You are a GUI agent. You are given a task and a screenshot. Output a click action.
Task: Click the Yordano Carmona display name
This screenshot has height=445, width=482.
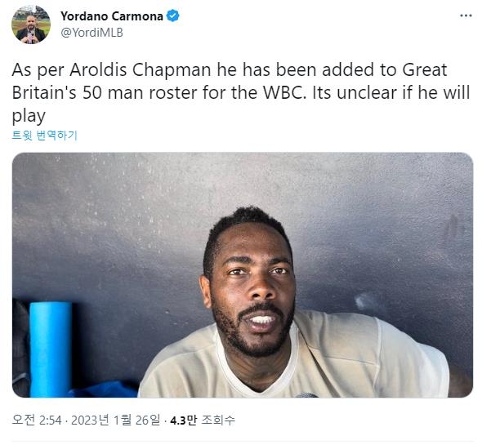112,16
